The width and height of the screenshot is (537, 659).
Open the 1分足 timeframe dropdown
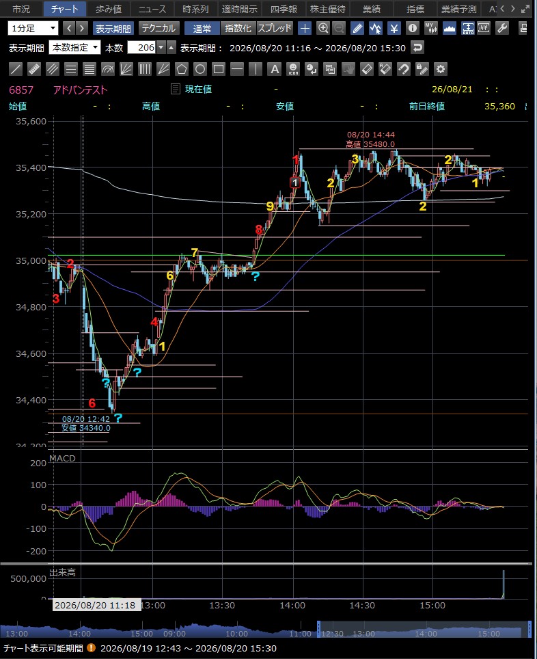pos(33,28)
